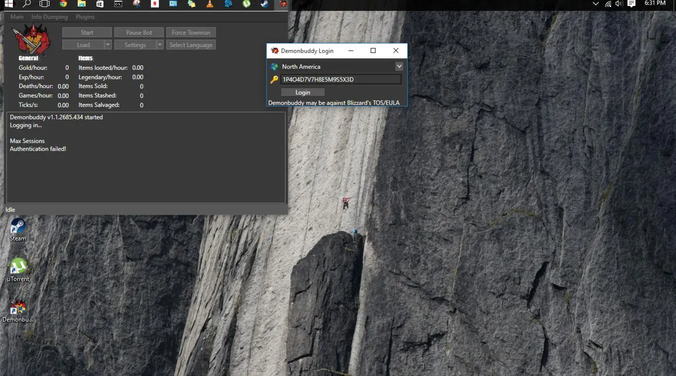
Task: Click the 'Logging in...' log line
Action: (x=26, y=125)
